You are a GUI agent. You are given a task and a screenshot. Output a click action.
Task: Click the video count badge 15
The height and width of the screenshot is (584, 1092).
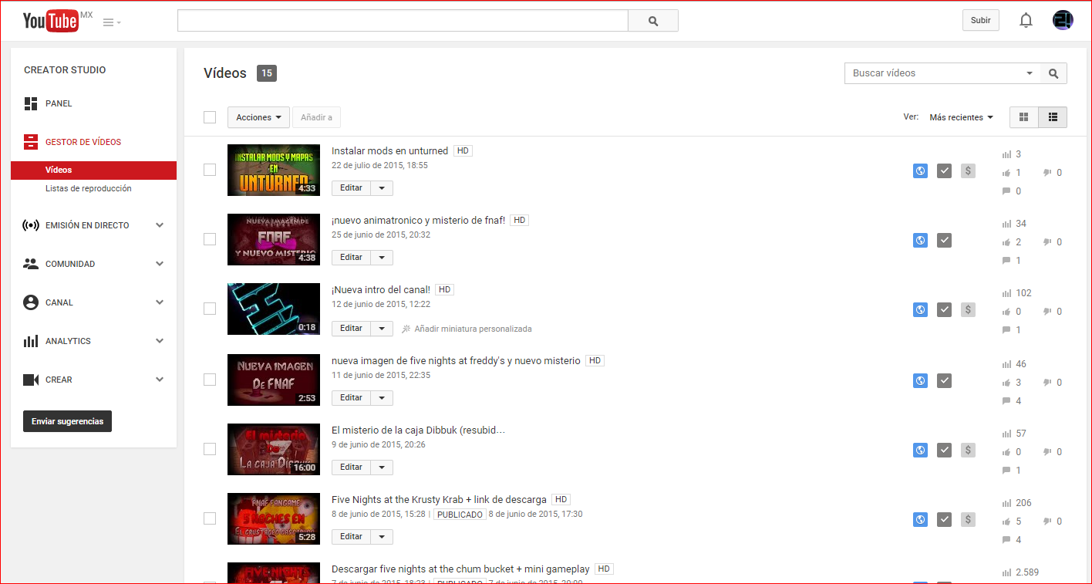pos(267,73)
